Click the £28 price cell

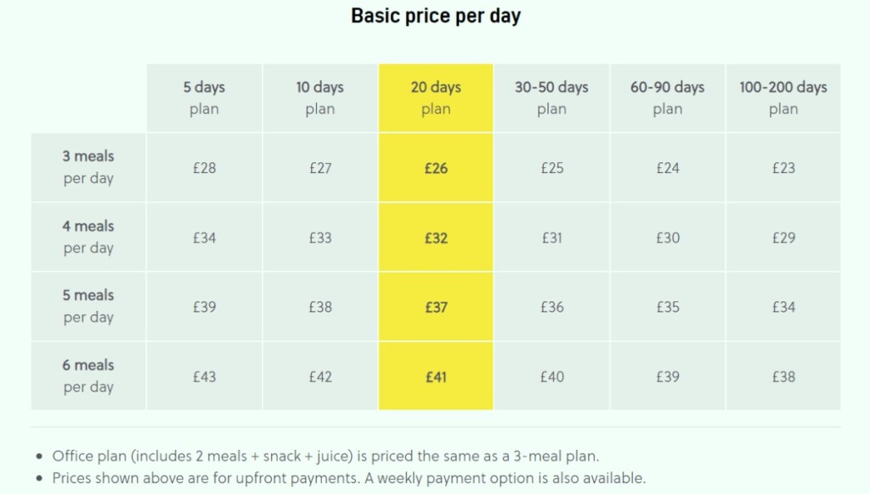[x=204, y=168]
